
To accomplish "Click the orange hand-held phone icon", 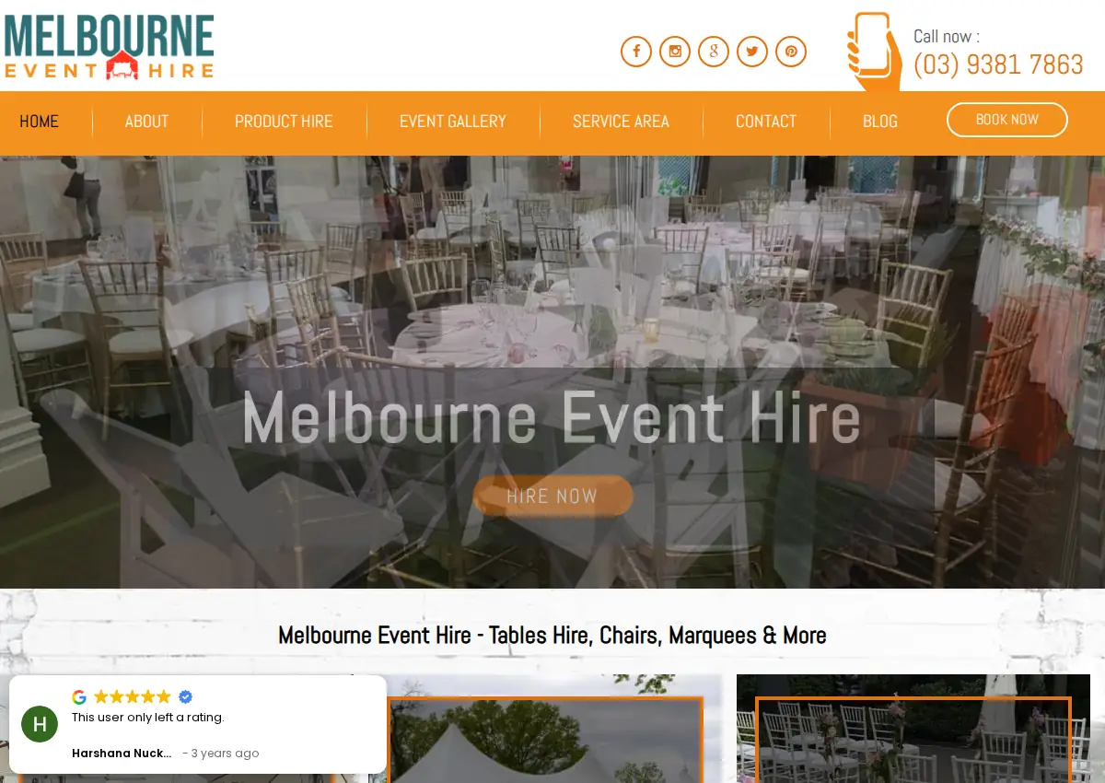I will click(x=874, y=51).
